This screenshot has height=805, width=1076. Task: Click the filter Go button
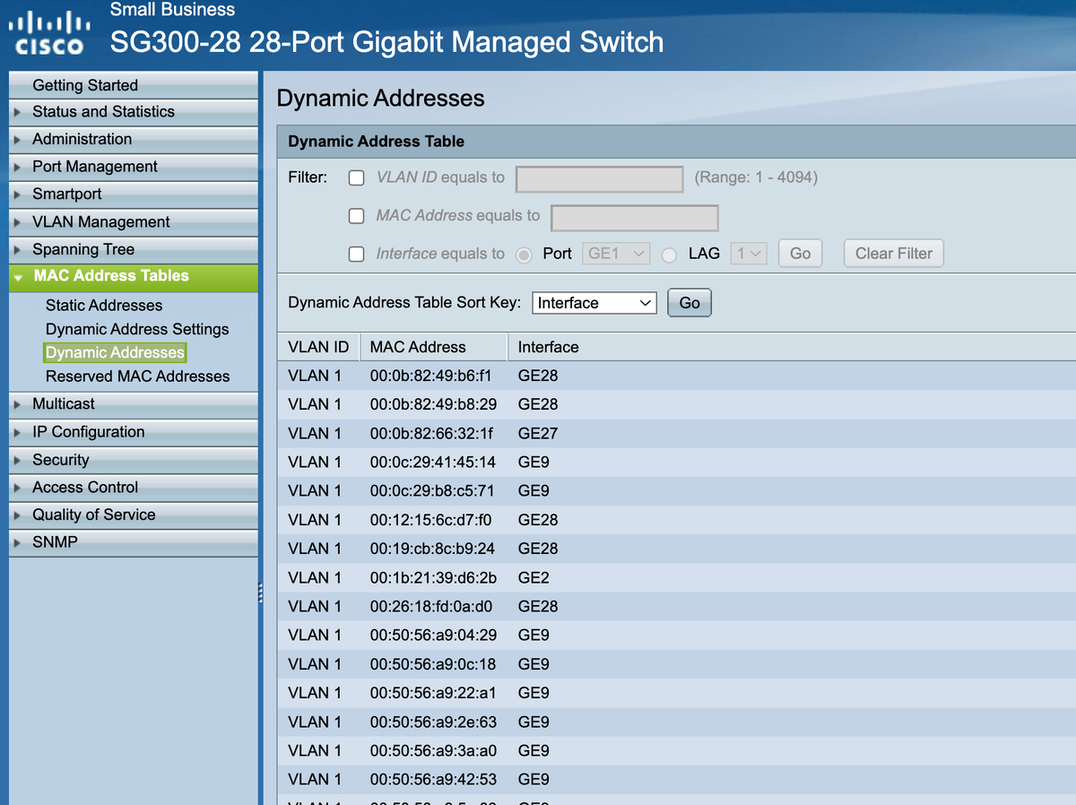tap(801, 254)
